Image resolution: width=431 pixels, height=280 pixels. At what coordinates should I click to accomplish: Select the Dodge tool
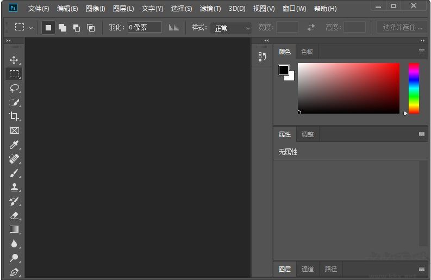(14, 258)
